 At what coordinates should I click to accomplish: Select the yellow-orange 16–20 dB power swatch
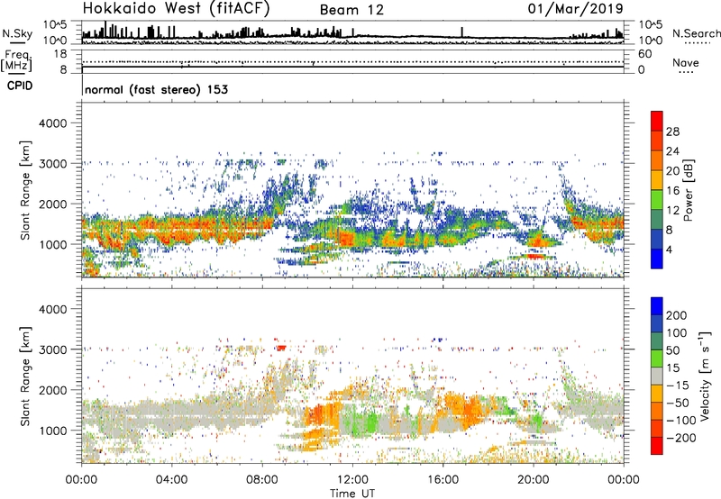pyautogui.click(x=657, y=179)
